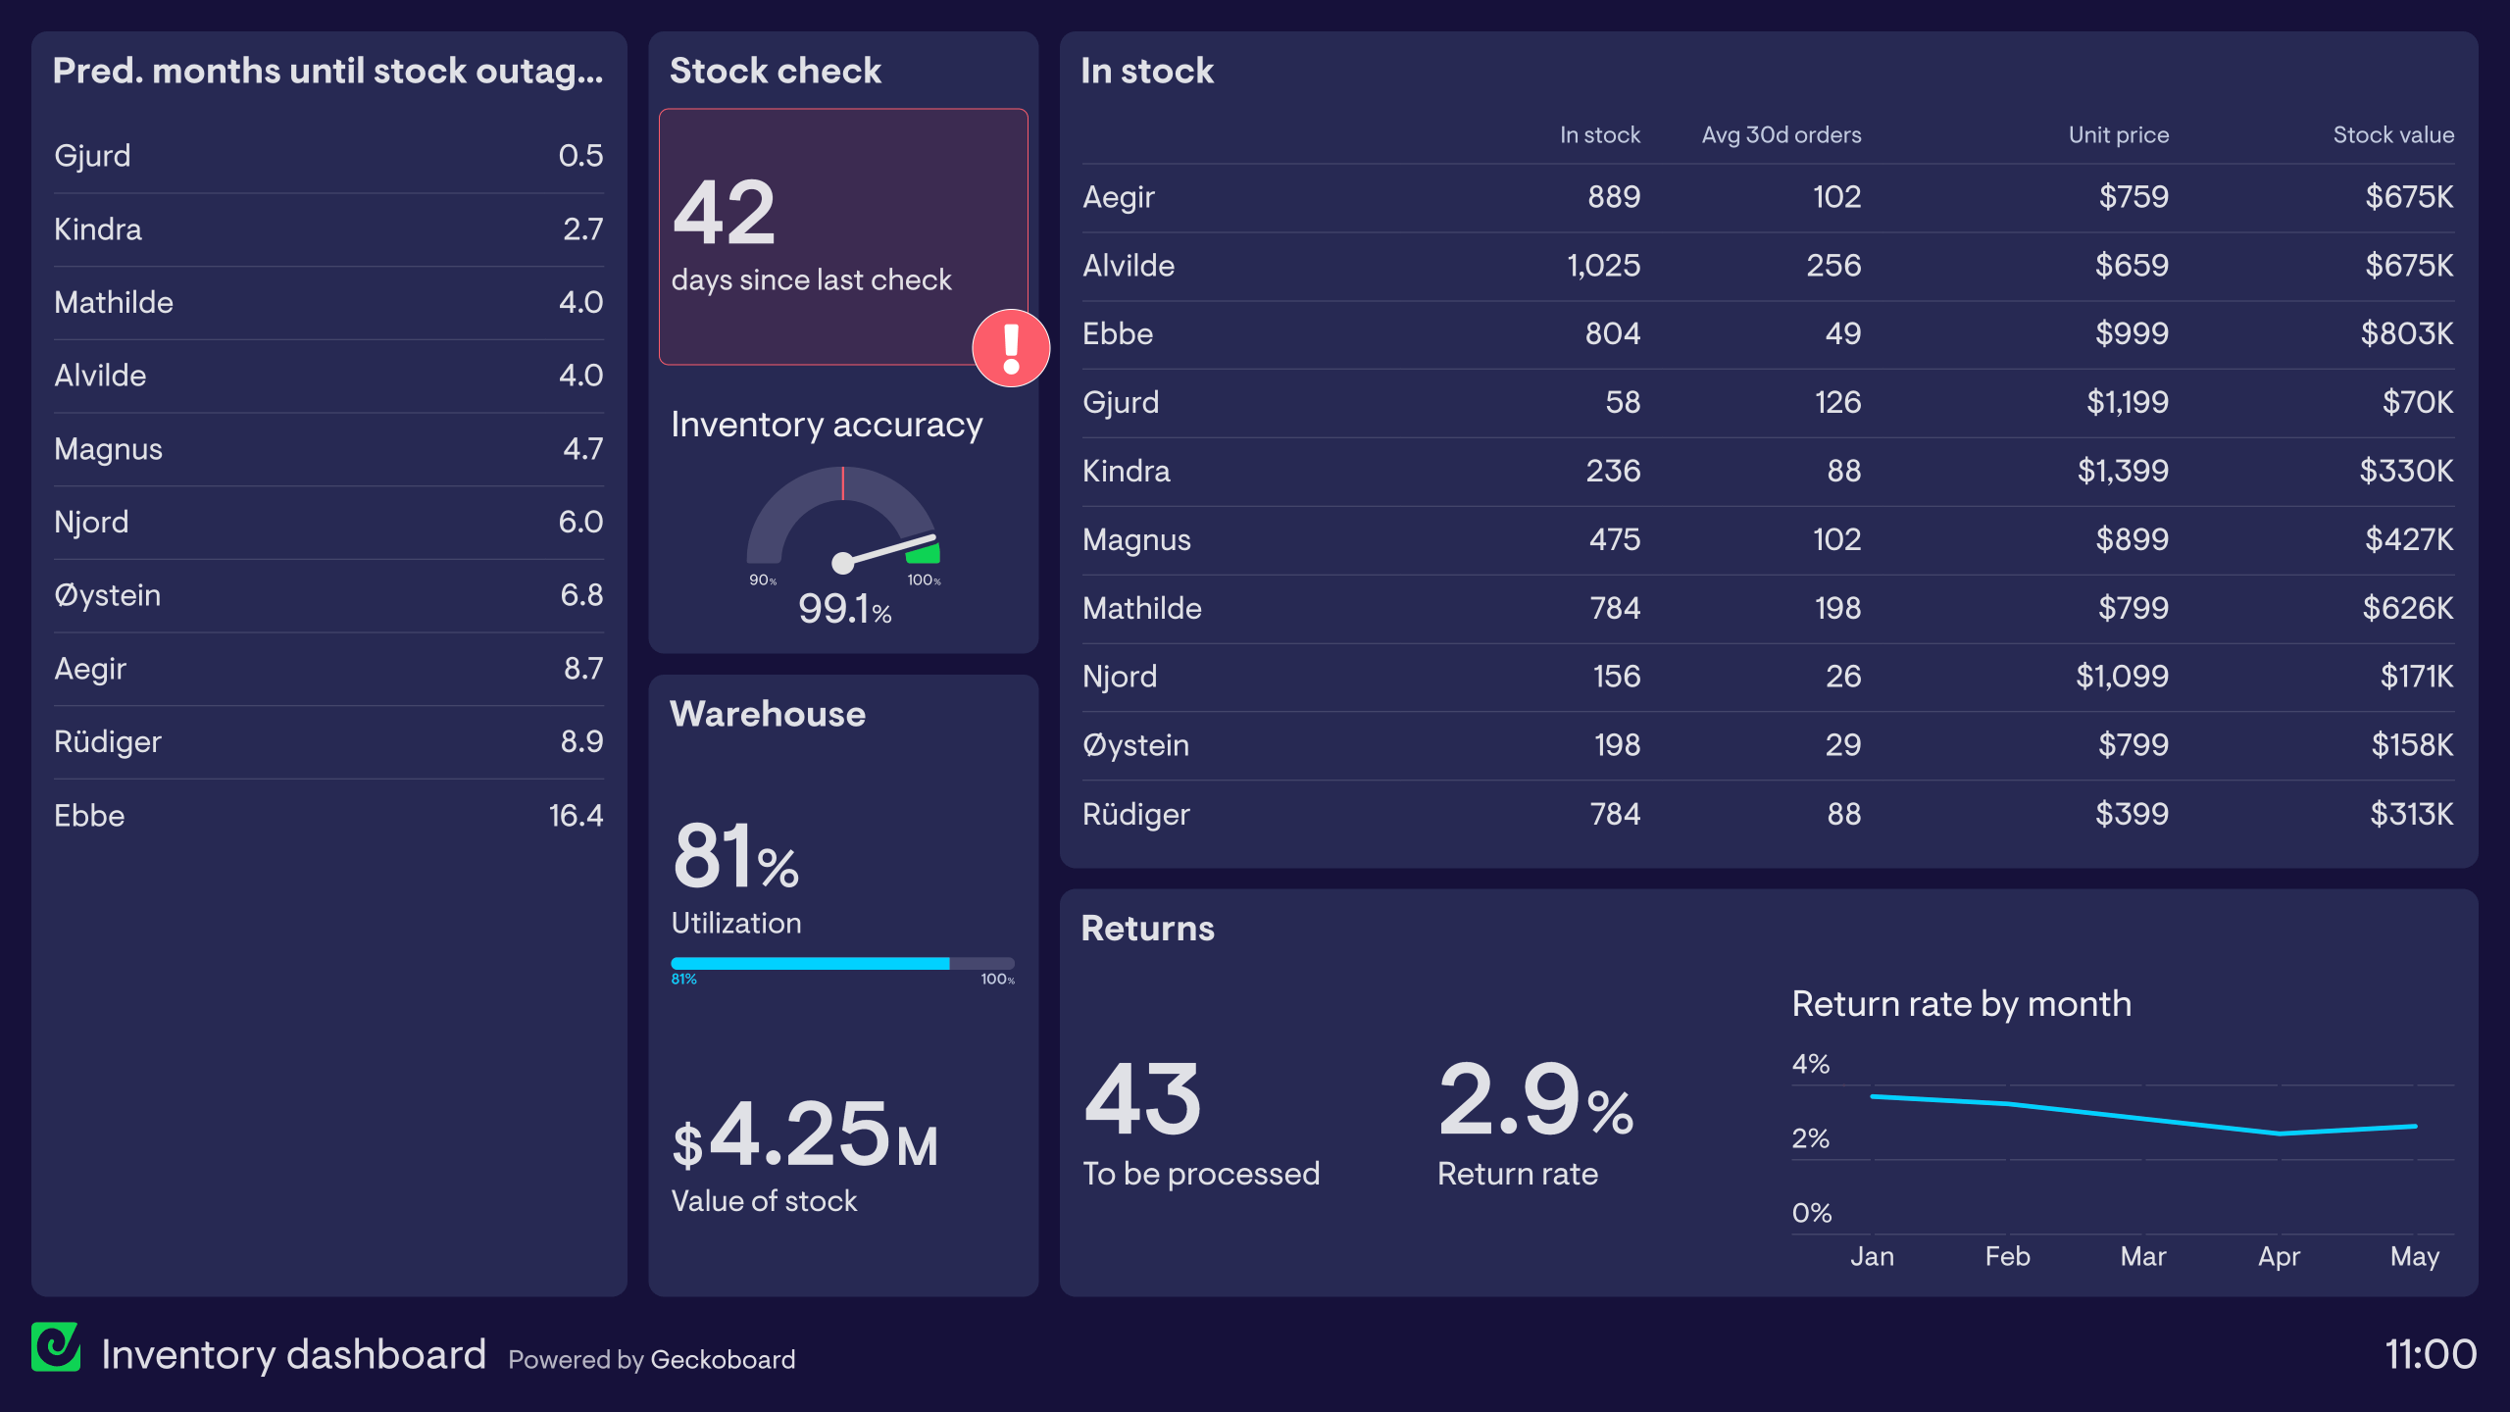
Task: Click the warning alert icon on stock check
Action: [x=1010, y=352]
